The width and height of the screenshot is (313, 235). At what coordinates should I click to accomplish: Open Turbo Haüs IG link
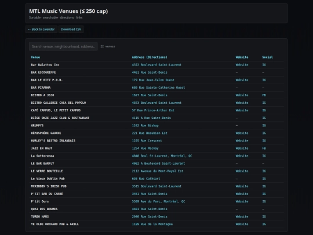[264, 216]
